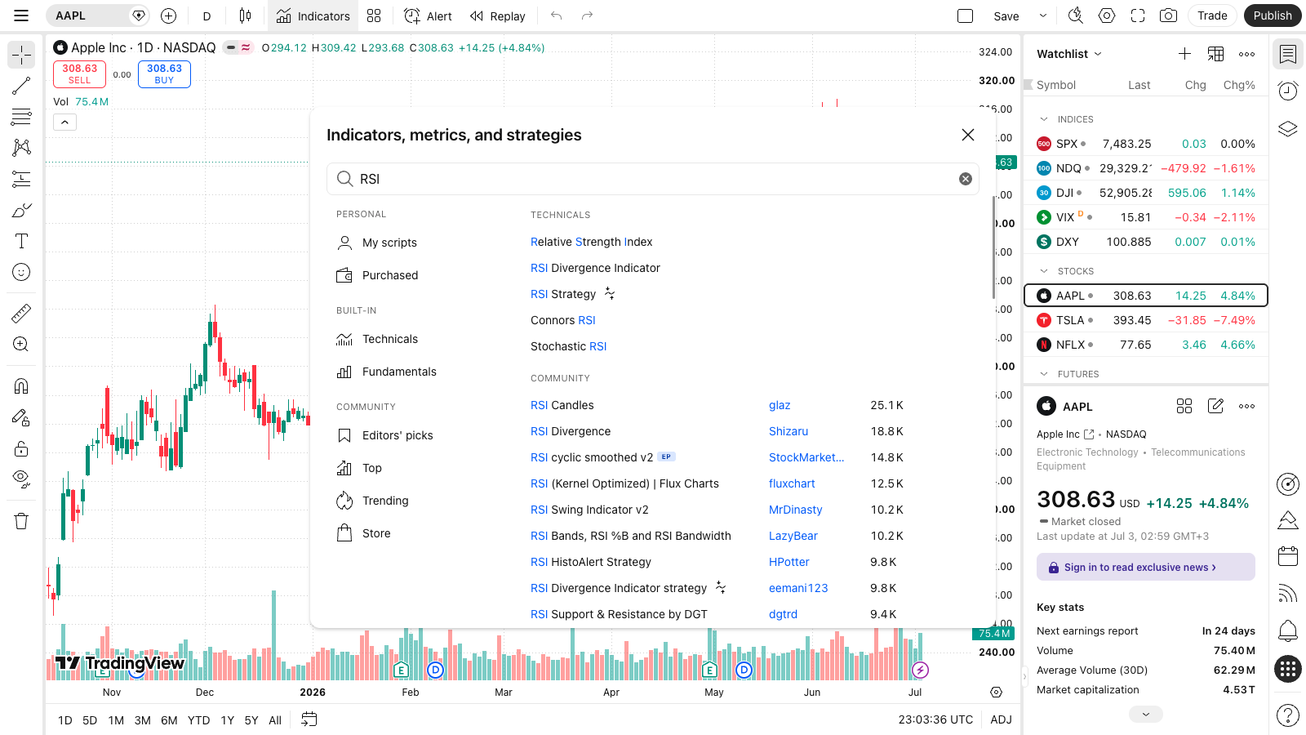The height and width of the screenshot is (735, 1306).
Task: Open author glaz profile link
Action: point(780,405)
